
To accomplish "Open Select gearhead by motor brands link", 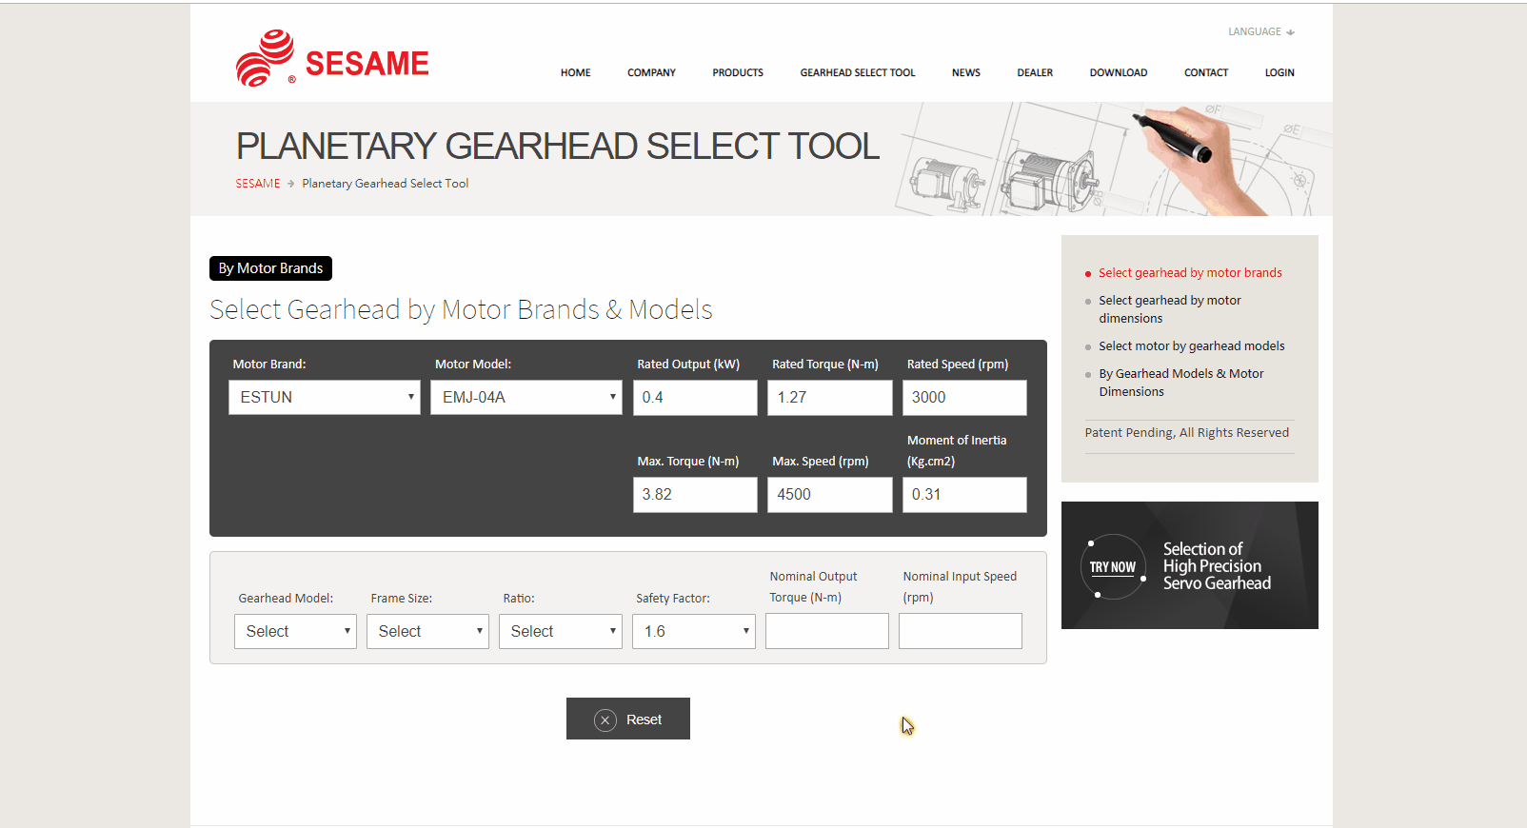I will [1190, 273].
